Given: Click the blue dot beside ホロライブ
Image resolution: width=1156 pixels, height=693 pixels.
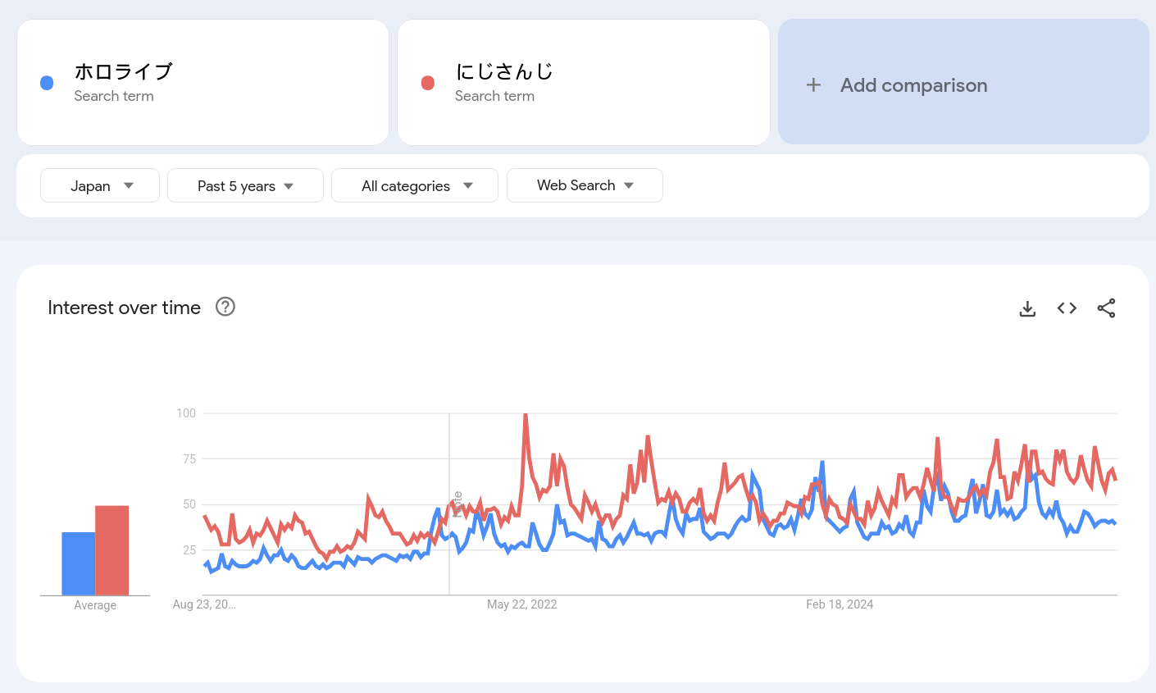Looking at the screenshot, I should 47,83.
